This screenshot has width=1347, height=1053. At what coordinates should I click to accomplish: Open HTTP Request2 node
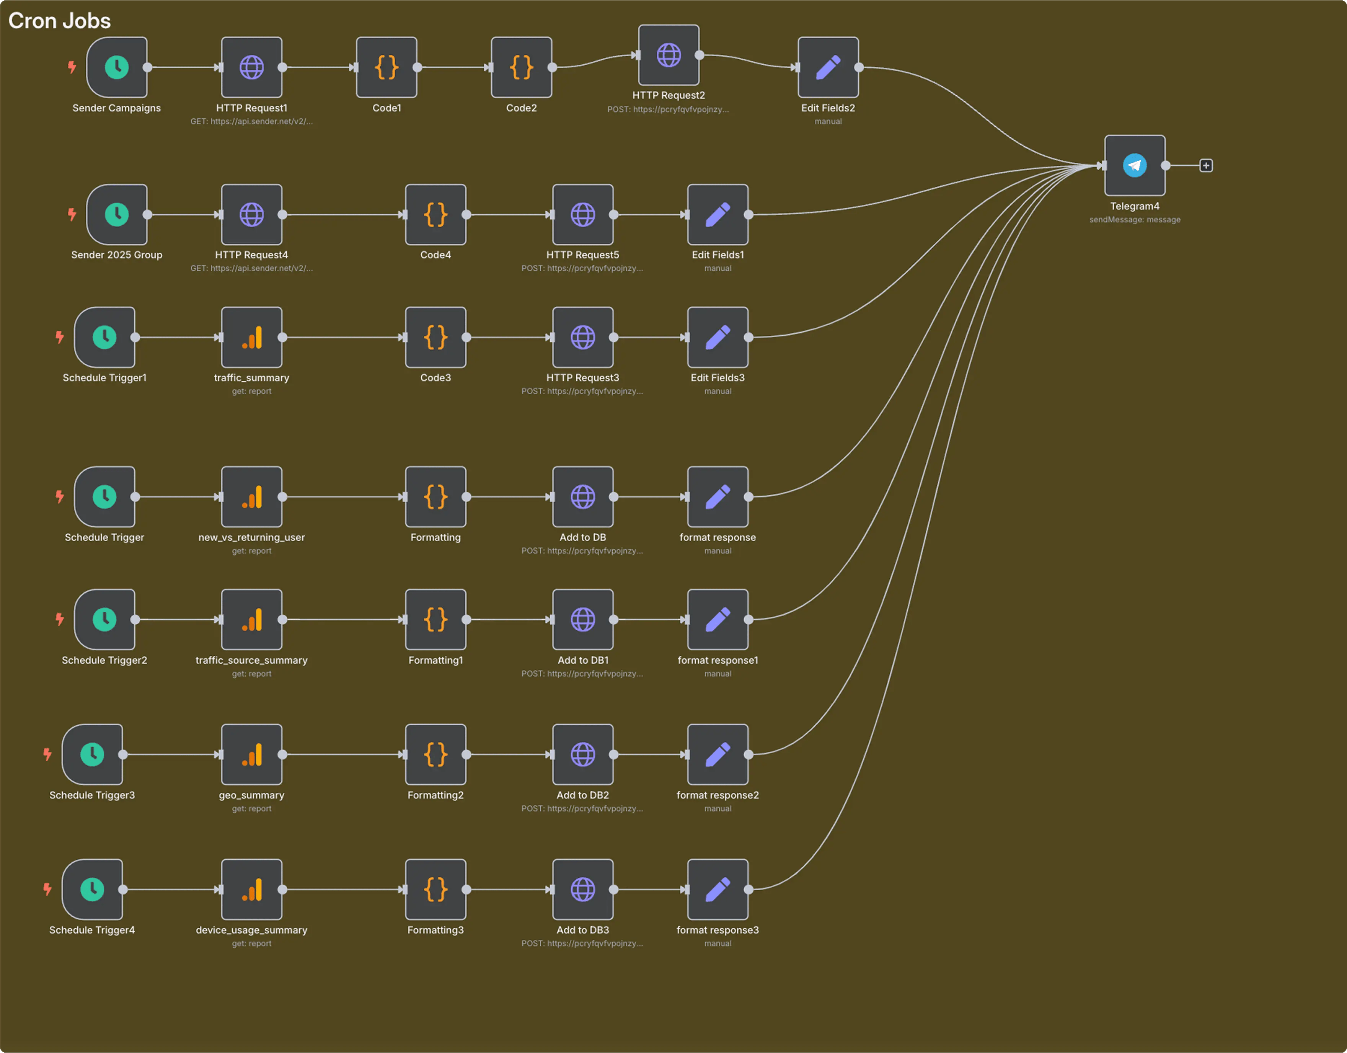tap(669, 55)
